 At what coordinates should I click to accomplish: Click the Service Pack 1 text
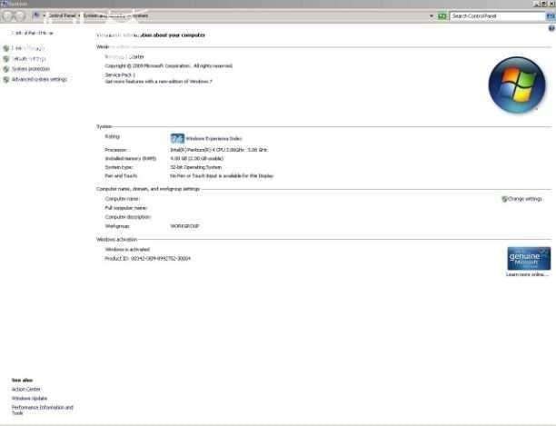(120, 74)
